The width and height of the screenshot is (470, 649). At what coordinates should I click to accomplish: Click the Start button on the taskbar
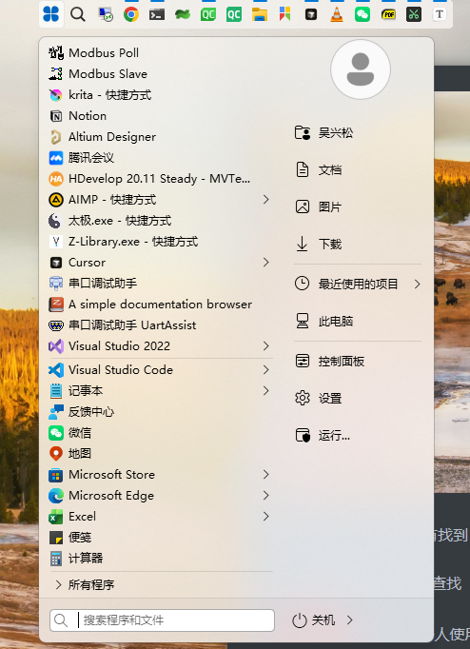51,14
